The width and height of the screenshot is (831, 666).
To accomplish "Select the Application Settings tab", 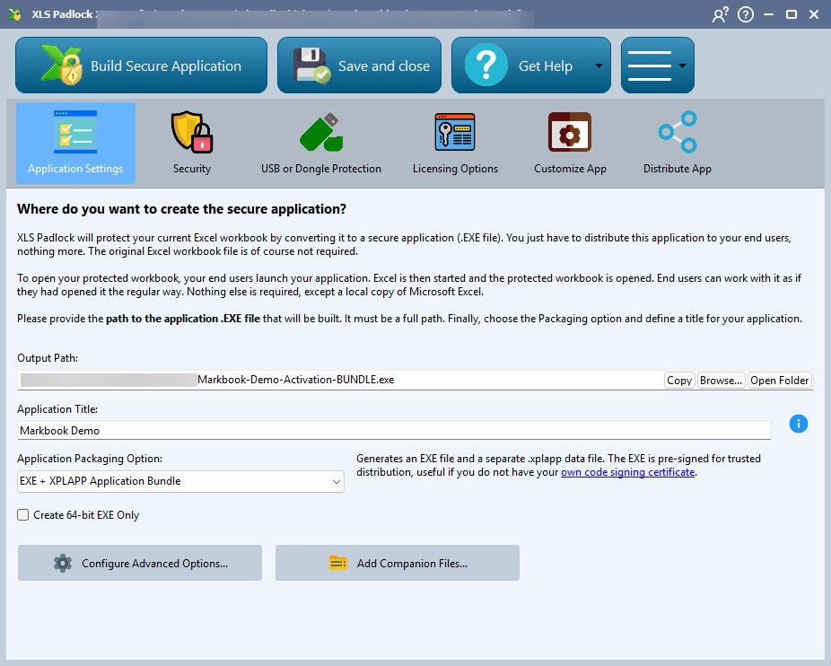I will coord(75,144).
